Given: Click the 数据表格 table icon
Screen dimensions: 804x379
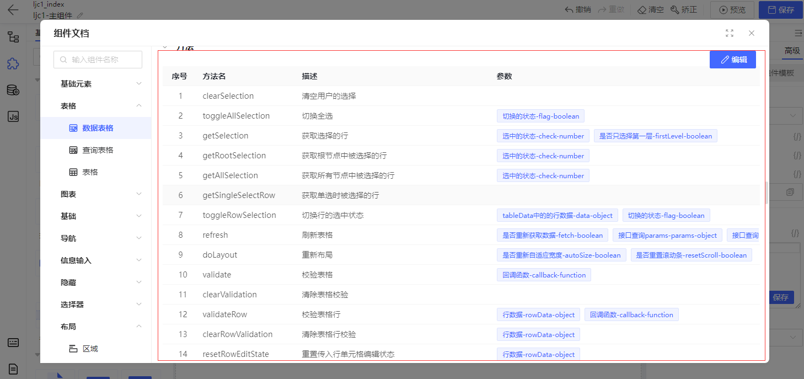Looking at the screenshot, I should click(x=73, y=128).
